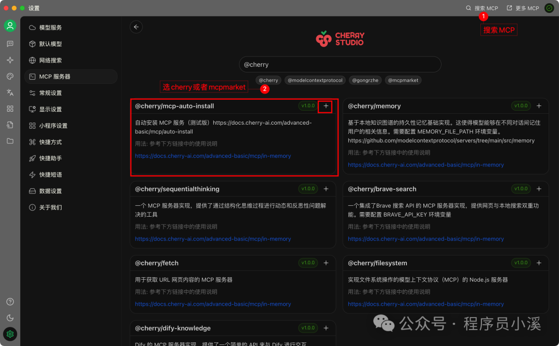Open the user avatar profile icon

pyautogui.click(x=10, y=26)
